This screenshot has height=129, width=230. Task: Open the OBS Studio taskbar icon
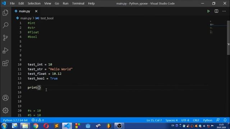[119, 126]
